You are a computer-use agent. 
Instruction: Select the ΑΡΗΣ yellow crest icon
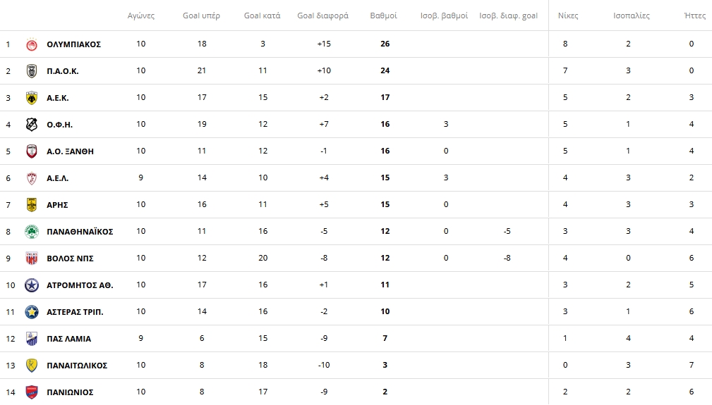[x=31, y=205]
